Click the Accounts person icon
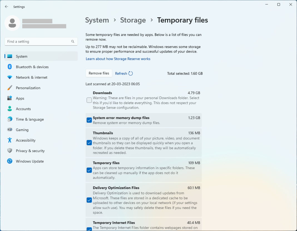 10,109
